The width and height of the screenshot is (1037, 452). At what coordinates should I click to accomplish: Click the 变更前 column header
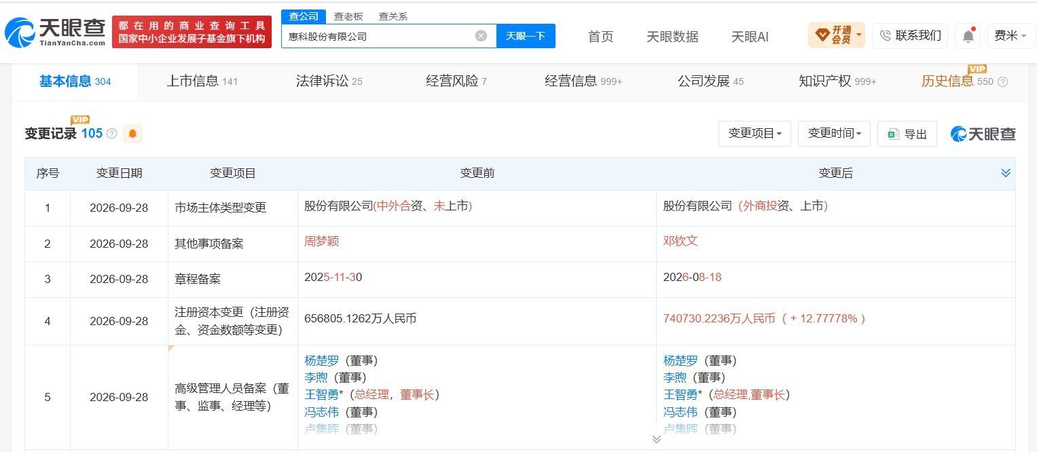coord(477,173)
